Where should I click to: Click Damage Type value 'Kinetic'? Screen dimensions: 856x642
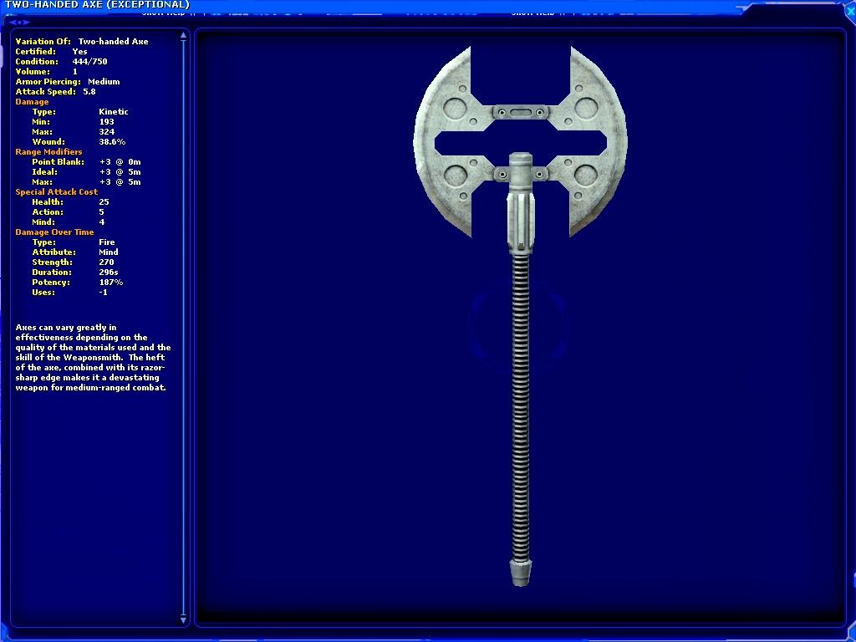[x=114, y=112]
